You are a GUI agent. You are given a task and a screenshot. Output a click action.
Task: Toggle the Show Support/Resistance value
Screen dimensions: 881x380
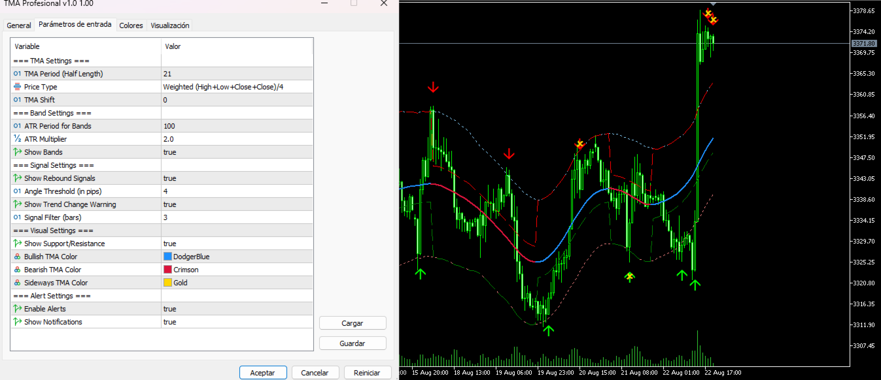coord(237,244)
